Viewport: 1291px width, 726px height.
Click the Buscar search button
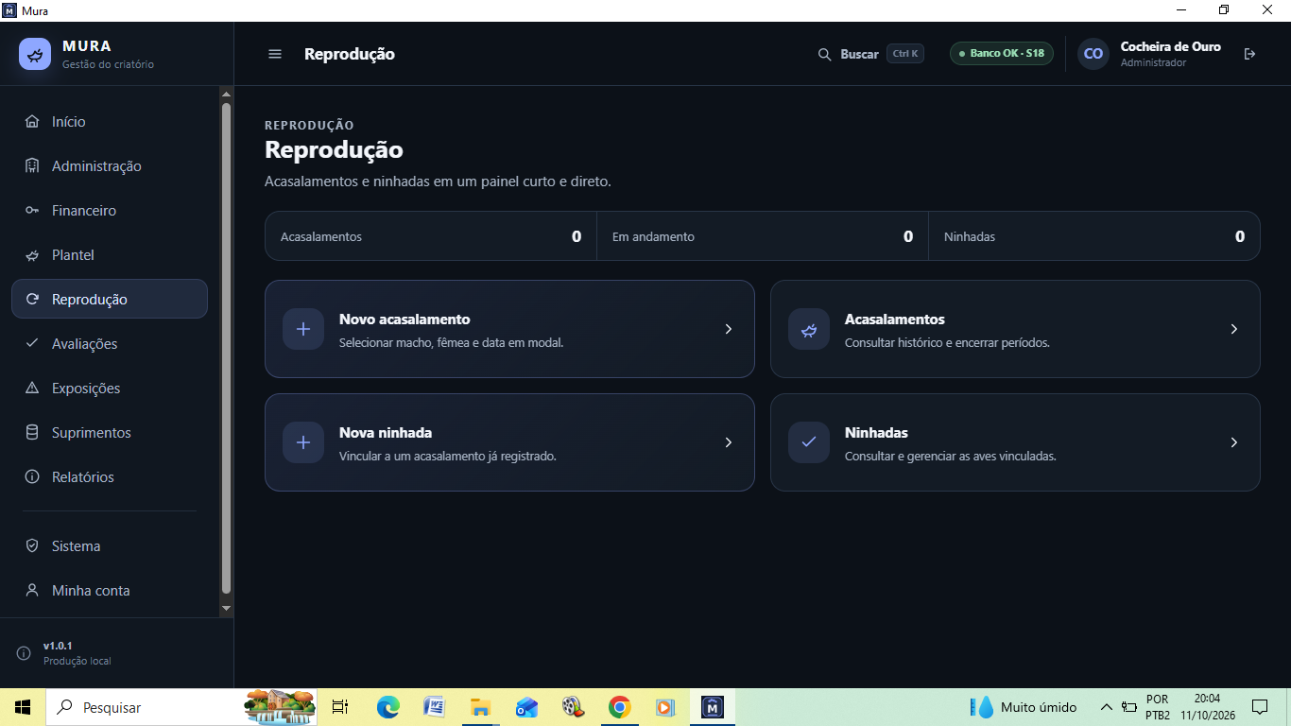tap(870, 54)
